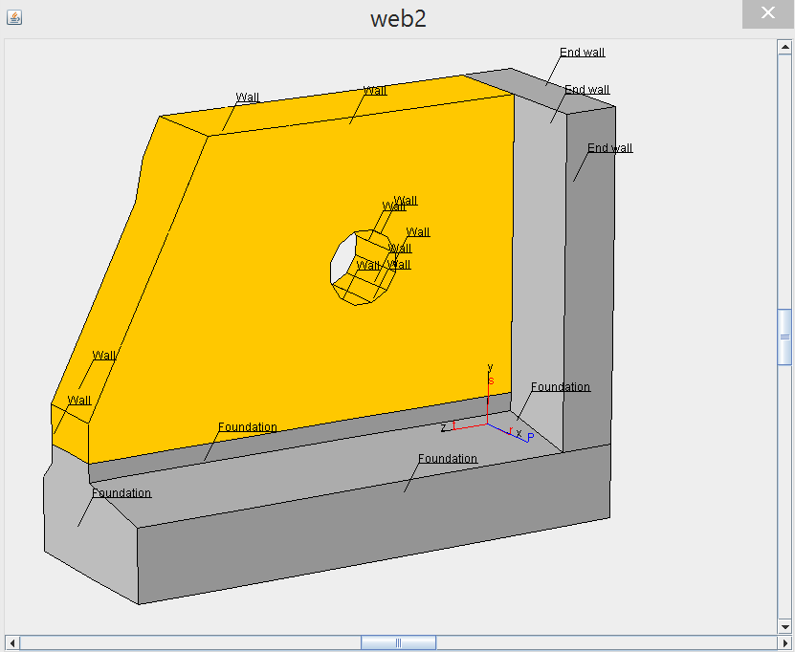Screen dimensions: 795x652
Task: Click the vertical scrollbar up arrow
Action: [784, 47]
